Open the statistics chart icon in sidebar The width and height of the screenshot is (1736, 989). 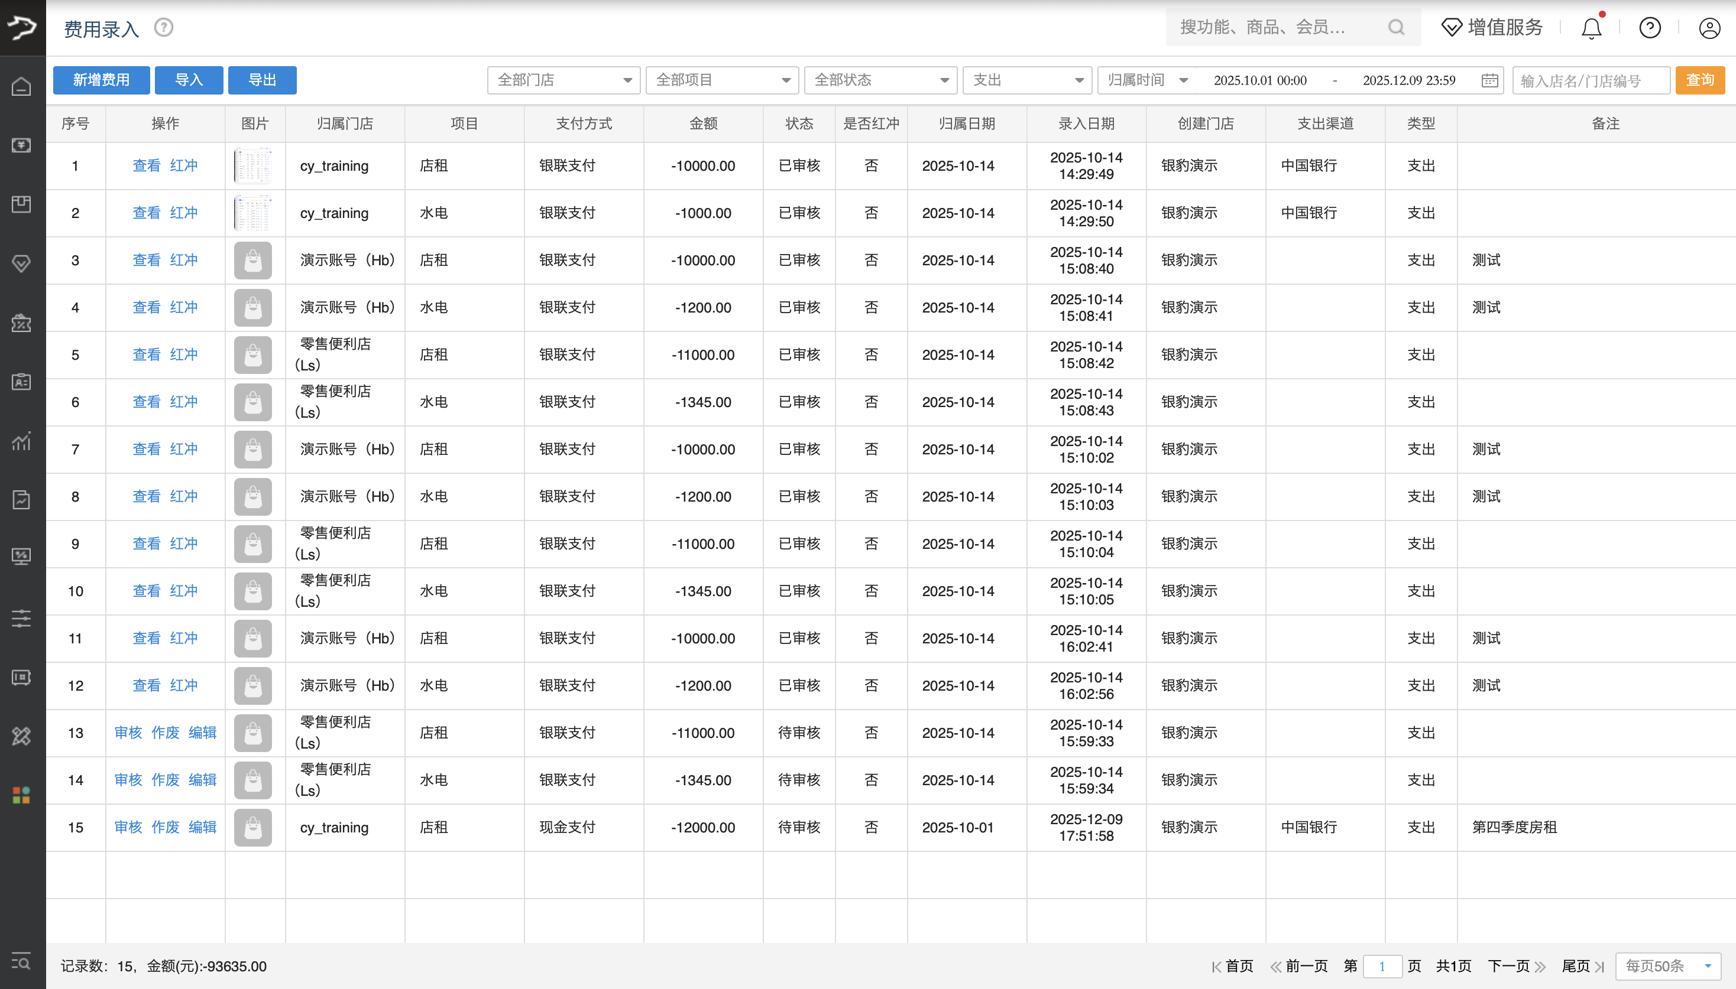[21, 441]
